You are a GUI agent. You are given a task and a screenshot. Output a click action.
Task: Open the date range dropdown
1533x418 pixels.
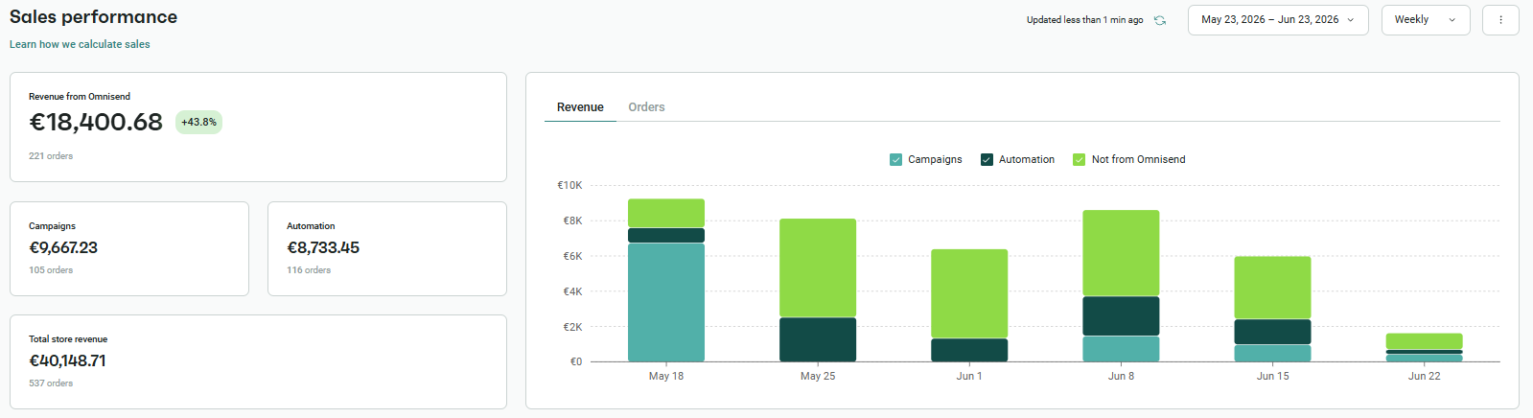tap(1278, 20)
